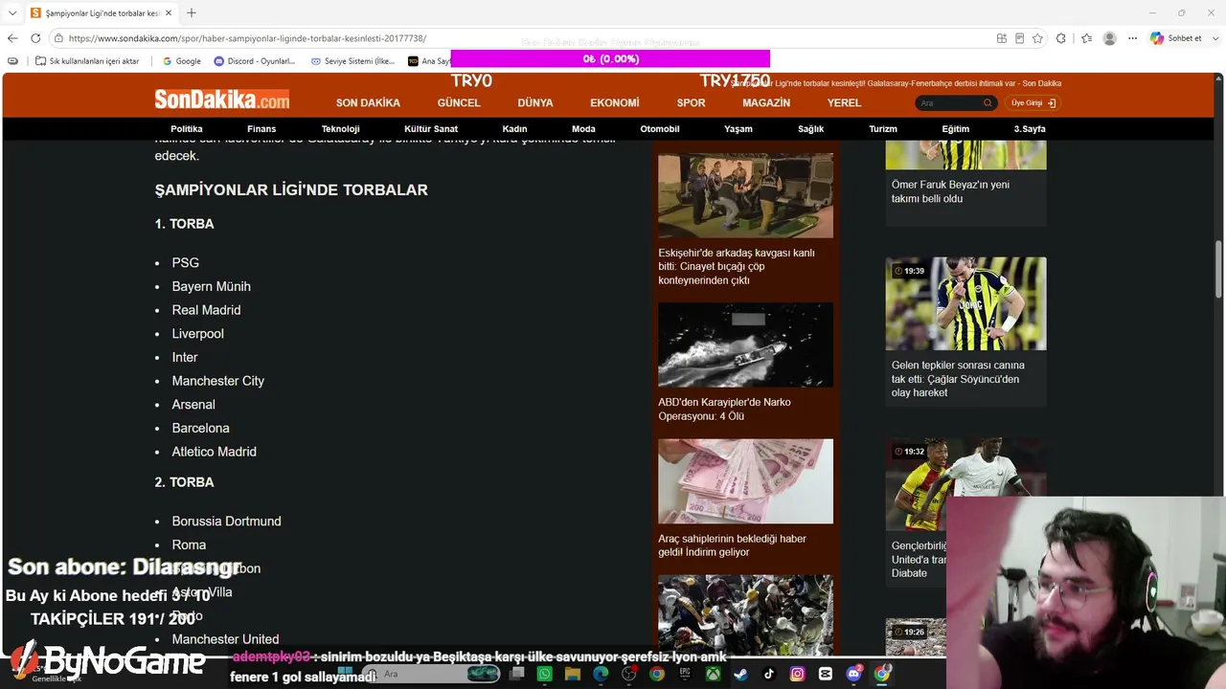
Task: Open the Araç sahiplerinin beklediği haber link
Action: coord(732,545)
